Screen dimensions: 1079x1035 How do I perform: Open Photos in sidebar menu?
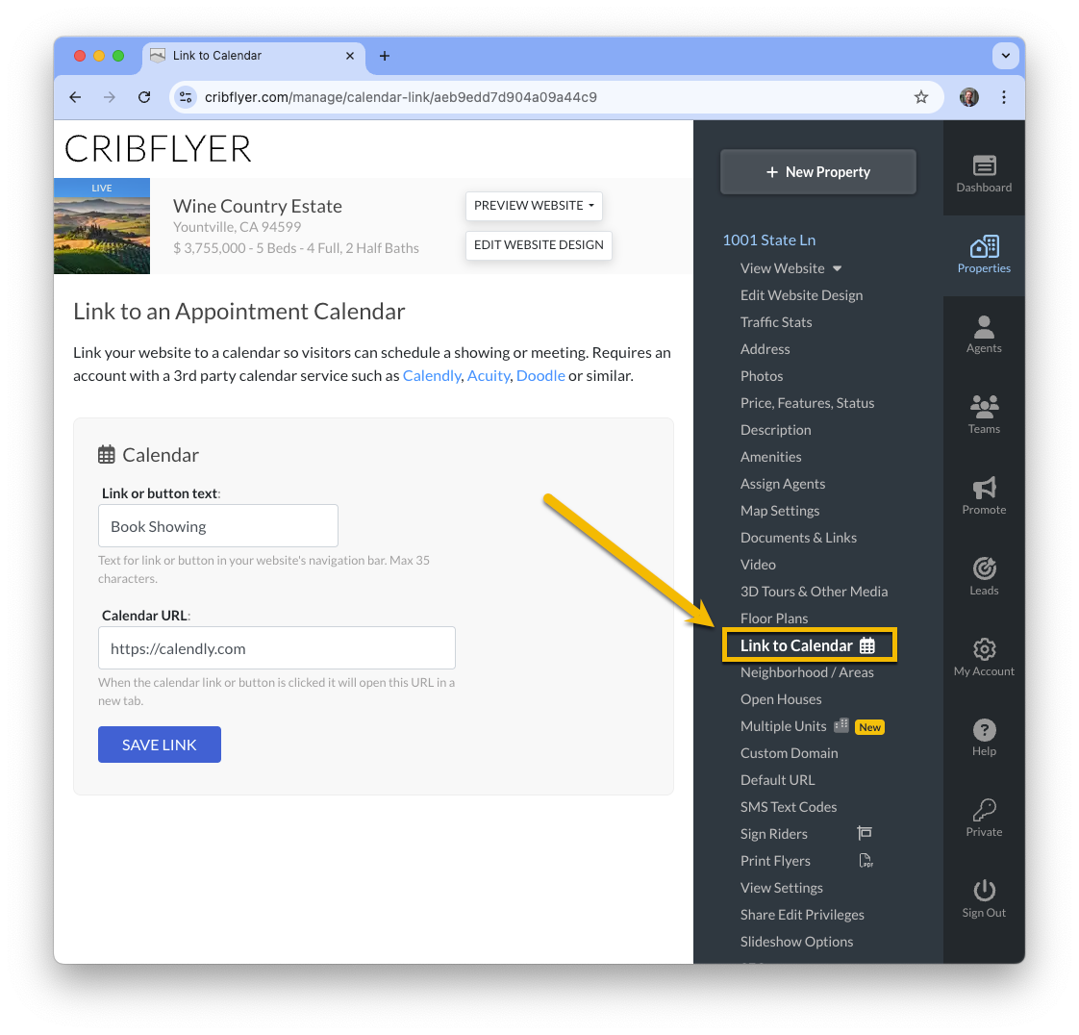coord(761,376)
